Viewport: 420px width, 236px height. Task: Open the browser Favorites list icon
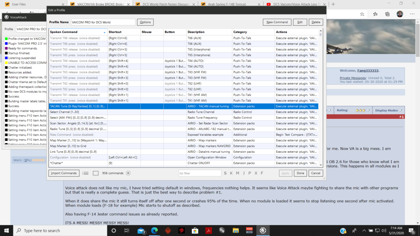(375, 14)
